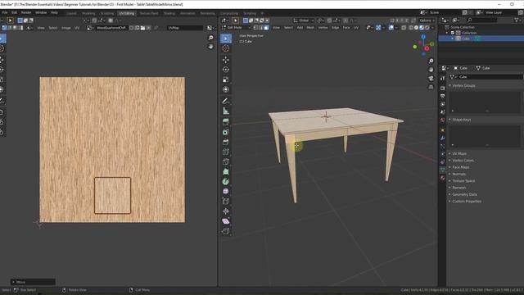The height and width of the screenshot is (295, 524).
Task: Expand the UV Maps panel
Action: [459, 153]
